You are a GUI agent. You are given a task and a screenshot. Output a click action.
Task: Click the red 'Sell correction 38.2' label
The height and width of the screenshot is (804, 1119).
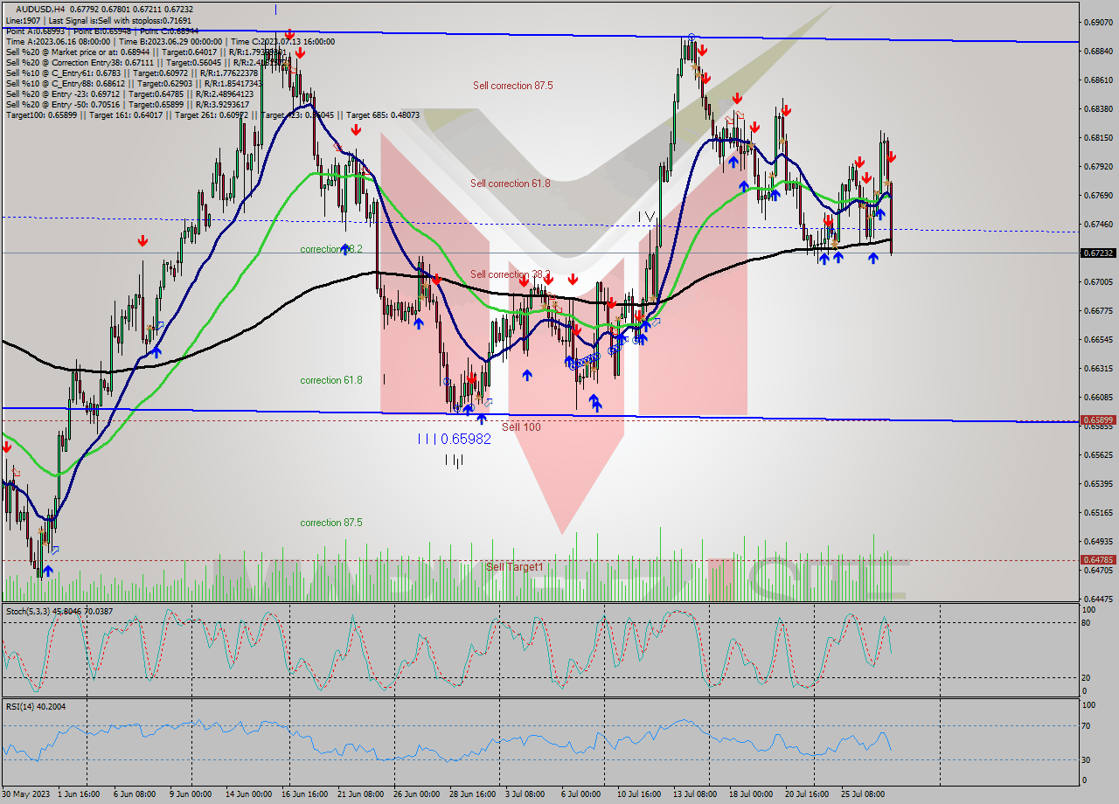click(x=511, y=274)
